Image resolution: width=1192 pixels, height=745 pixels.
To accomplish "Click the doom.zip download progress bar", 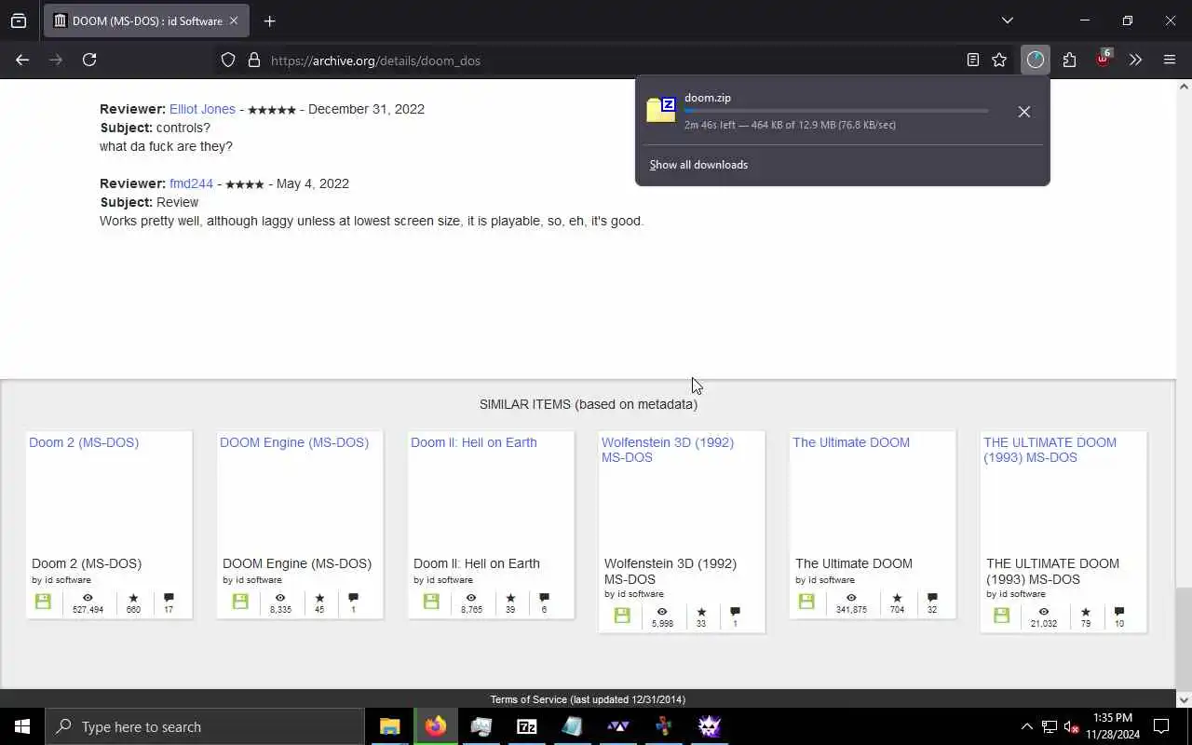I will pyautogui.click(x=836, y=111).
